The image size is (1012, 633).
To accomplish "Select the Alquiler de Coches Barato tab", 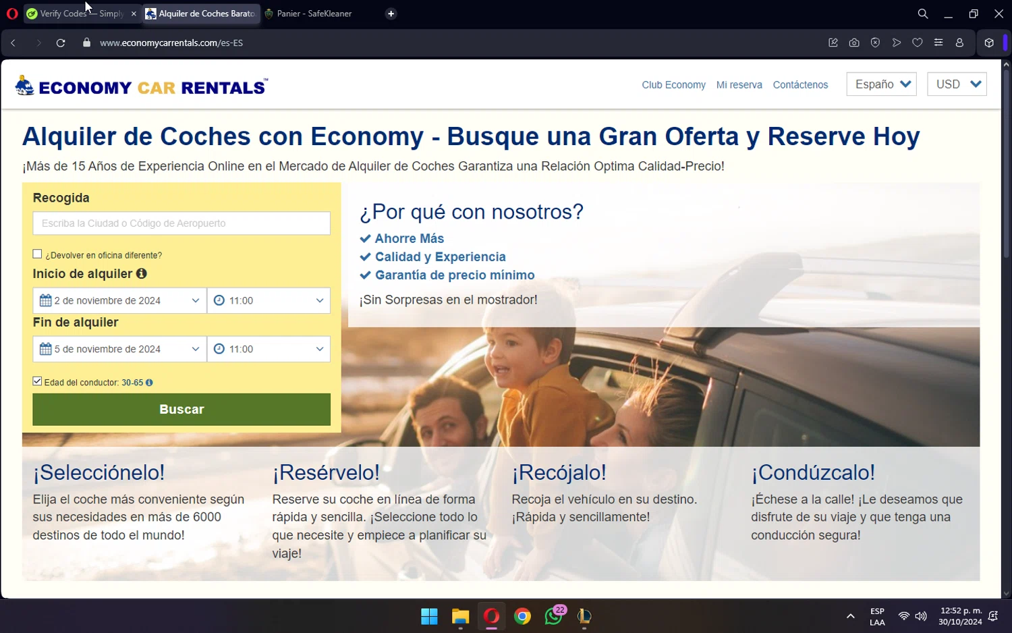I will pos(202,13).
